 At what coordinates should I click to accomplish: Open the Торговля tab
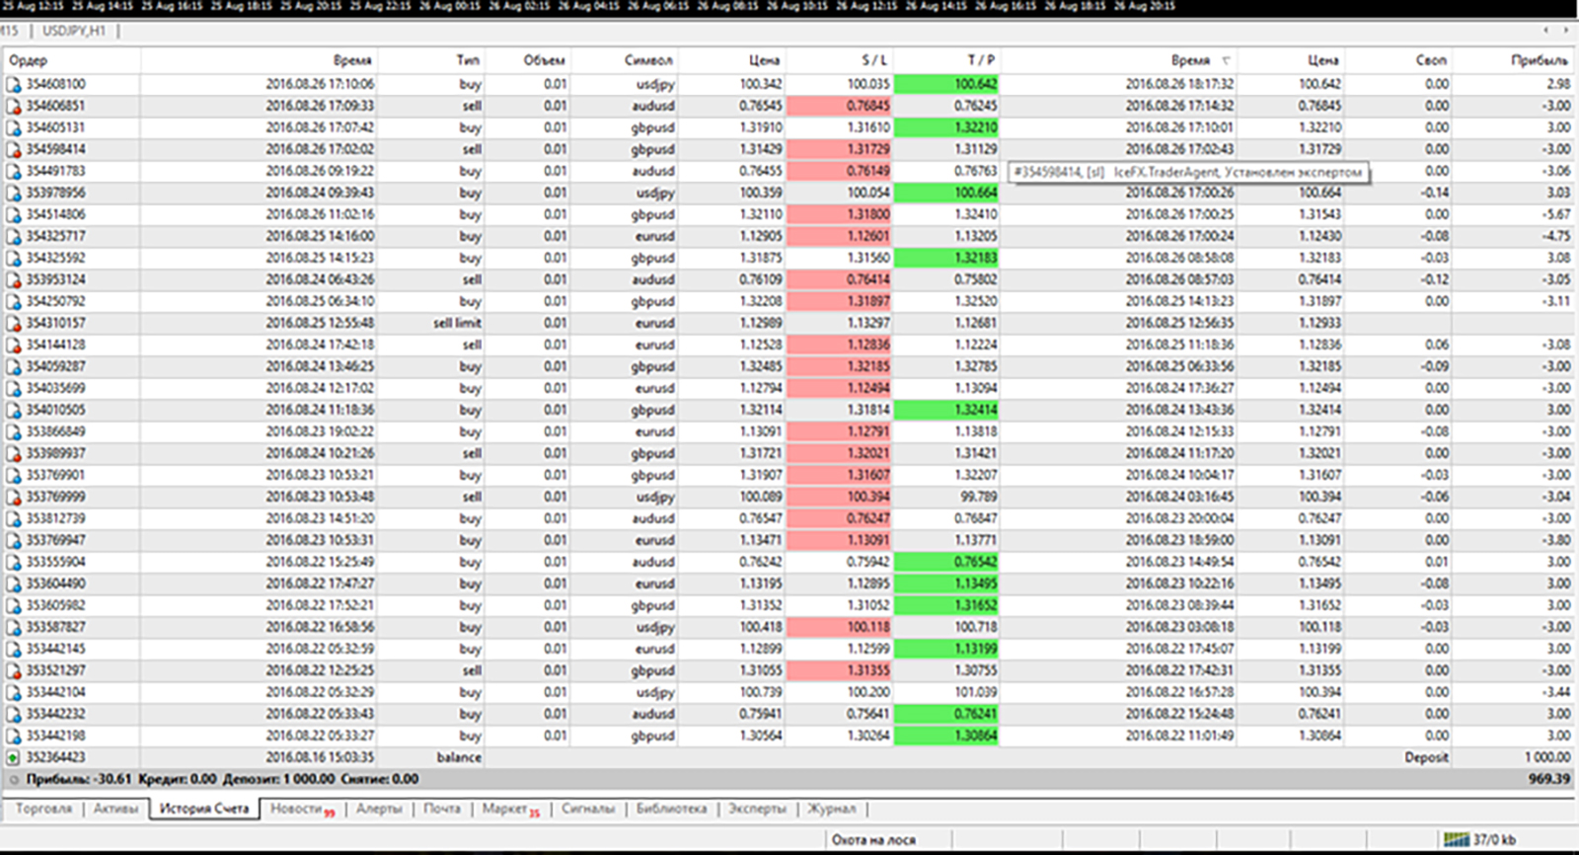tap(44, 809)
